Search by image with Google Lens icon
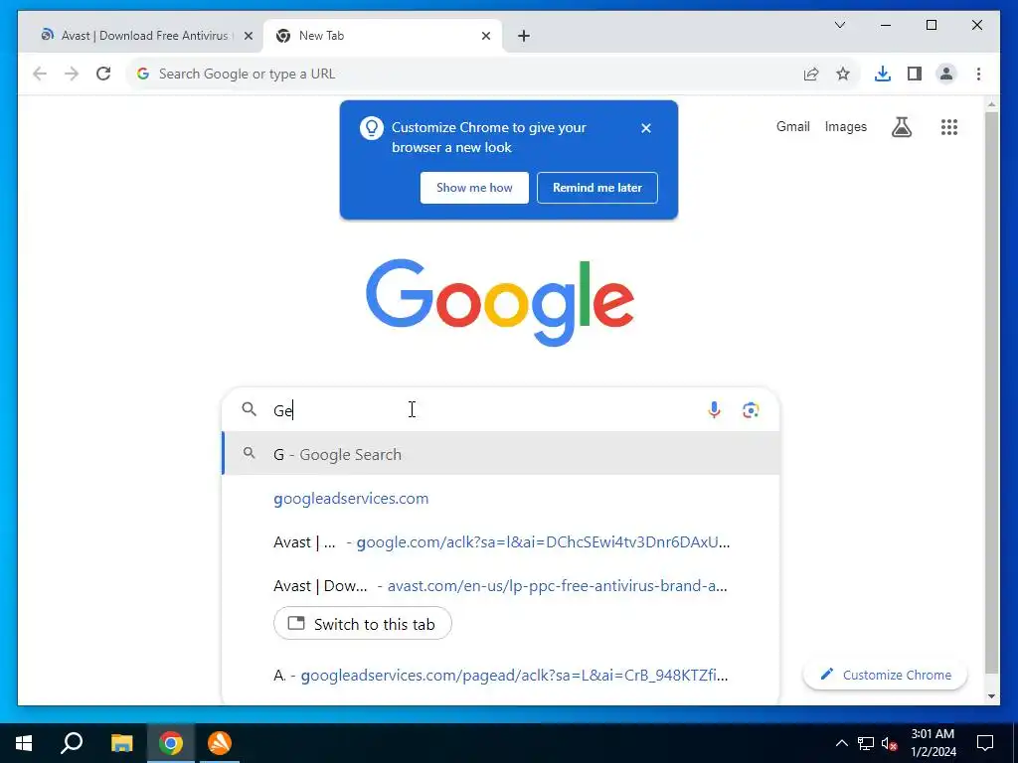The image size is (1018, 763). (x=751, y=410)
